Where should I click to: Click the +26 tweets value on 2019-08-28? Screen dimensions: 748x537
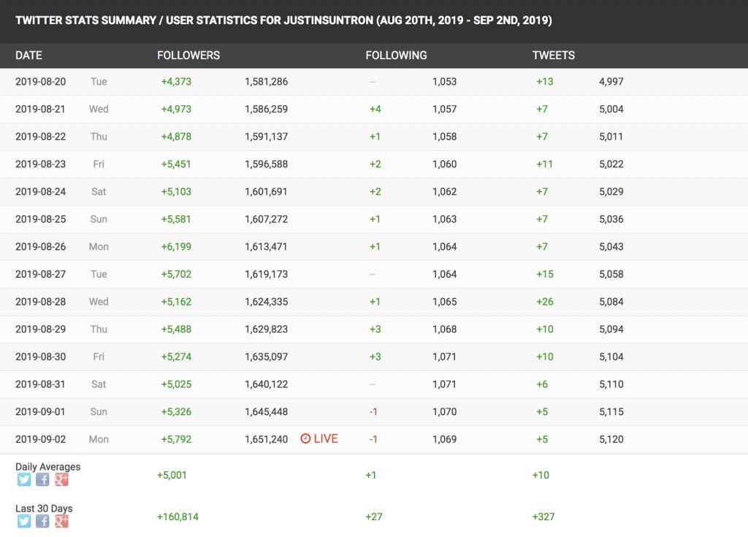(545, 302)
